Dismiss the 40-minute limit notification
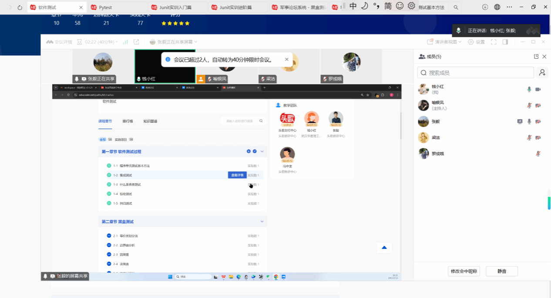 click(x=286, y=60)
